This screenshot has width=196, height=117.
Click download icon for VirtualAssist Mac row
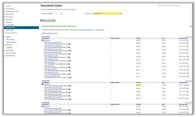point(188,66)
